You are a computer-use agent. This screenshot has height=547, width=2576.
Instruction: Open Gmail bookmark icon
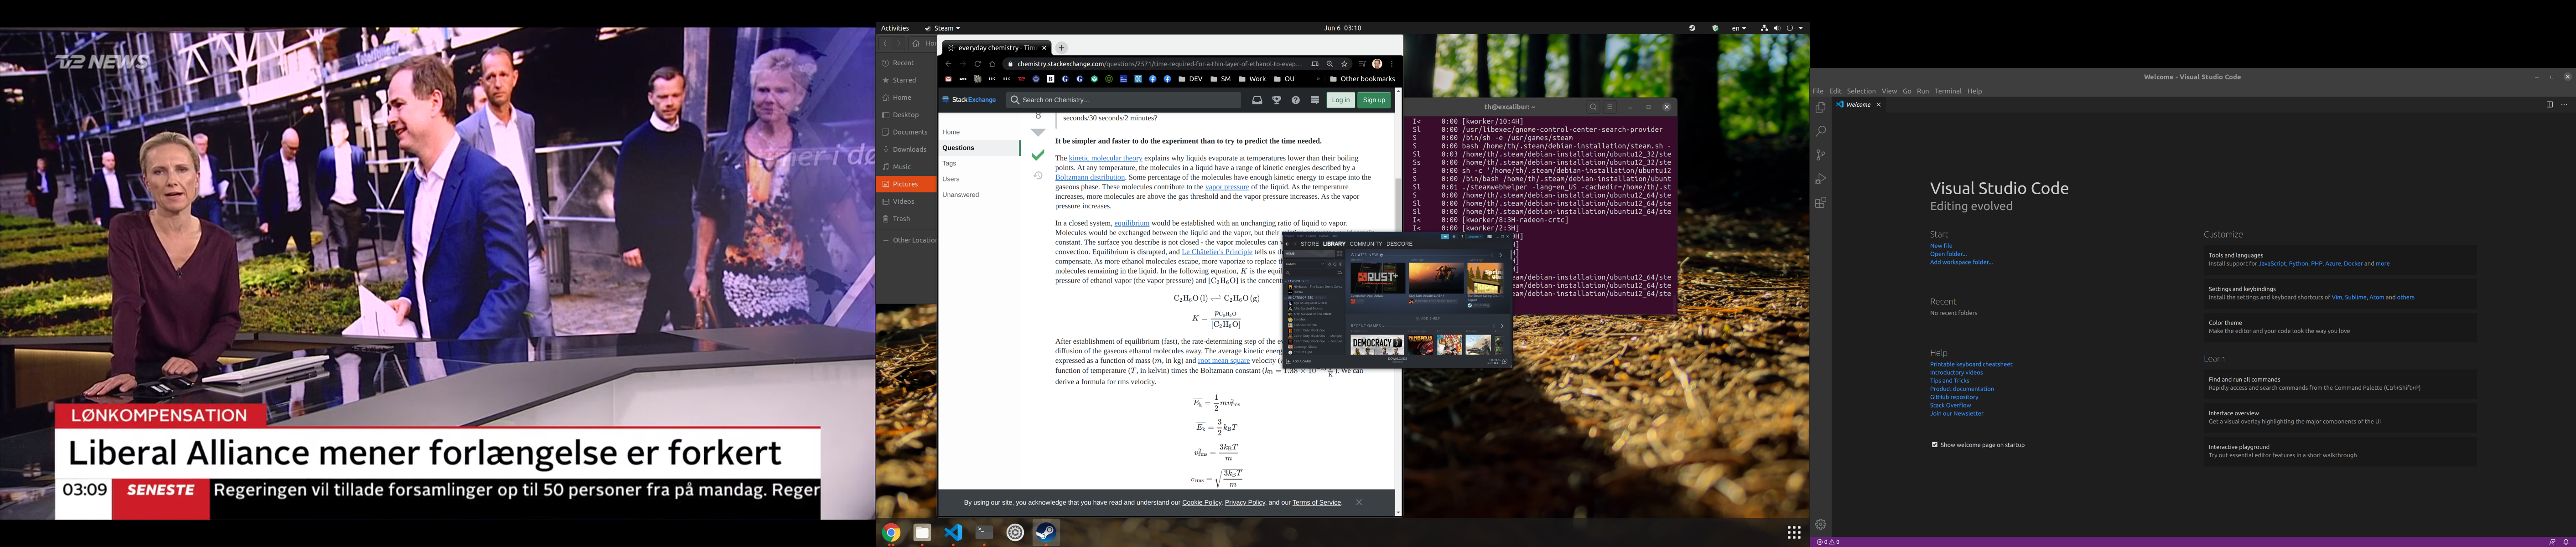click(948, 79)
